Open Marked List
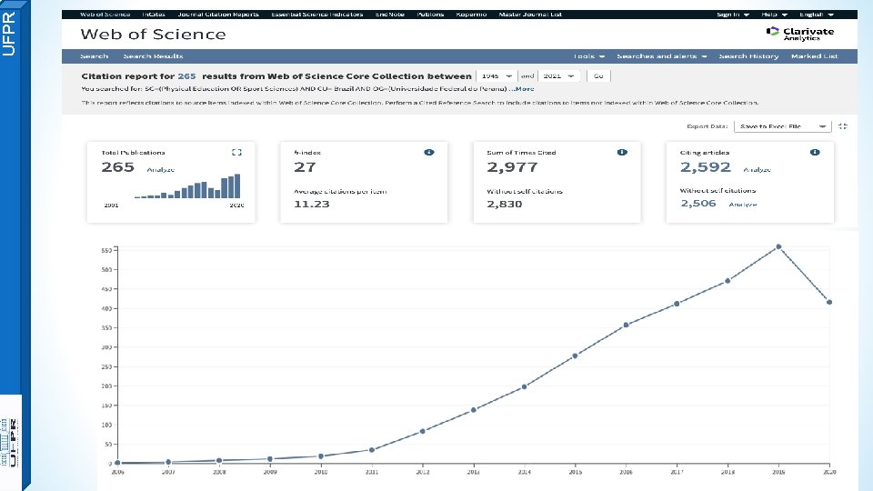 pyautogui.click(x=814, y=56)
